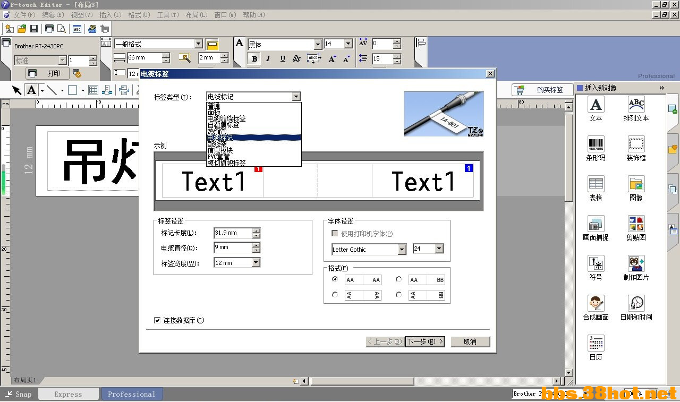680x402 pixels.
Task: Select the horizontal AA AA format radio
Action: [x=335, y=279]
